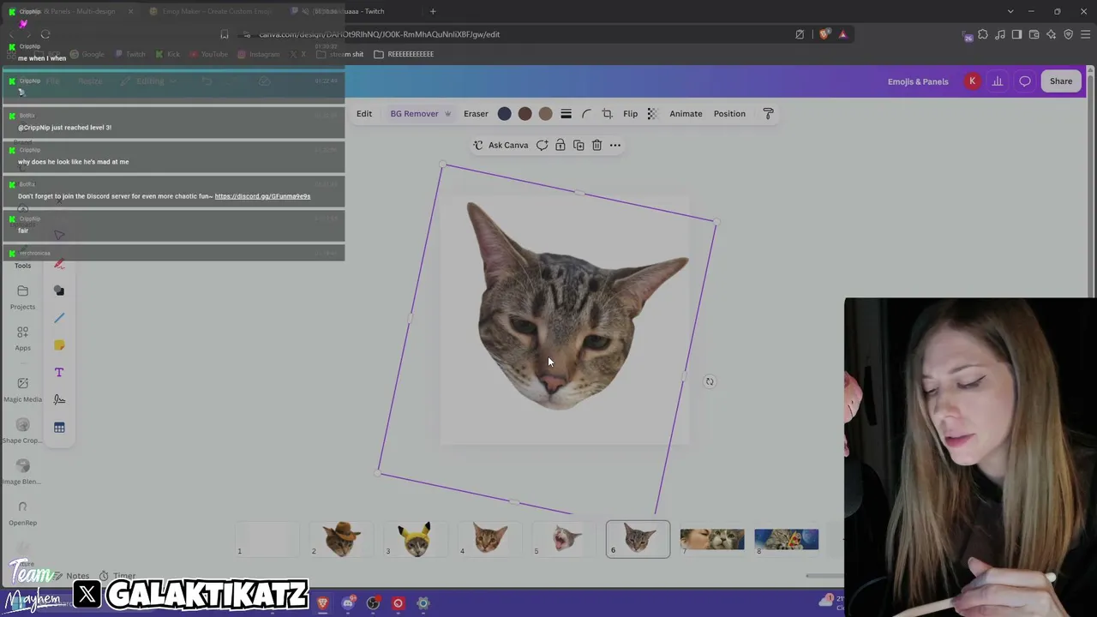Open the border style lines icon
Image resolution: width=1097 pixels, height=617 pixels.
(566, 114)
